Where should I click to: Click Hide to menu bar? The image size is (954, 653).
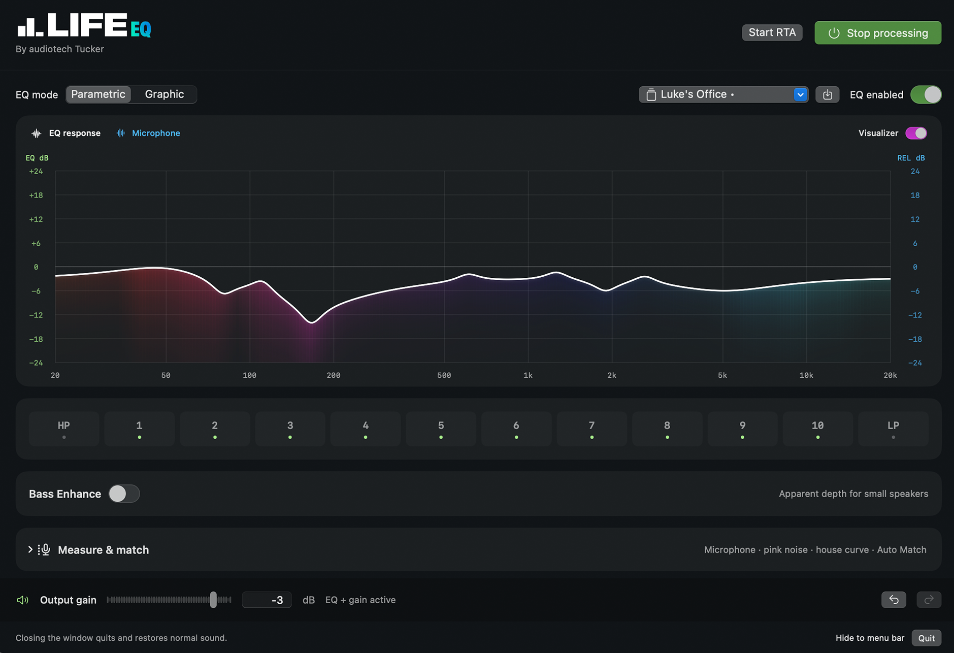870,638
